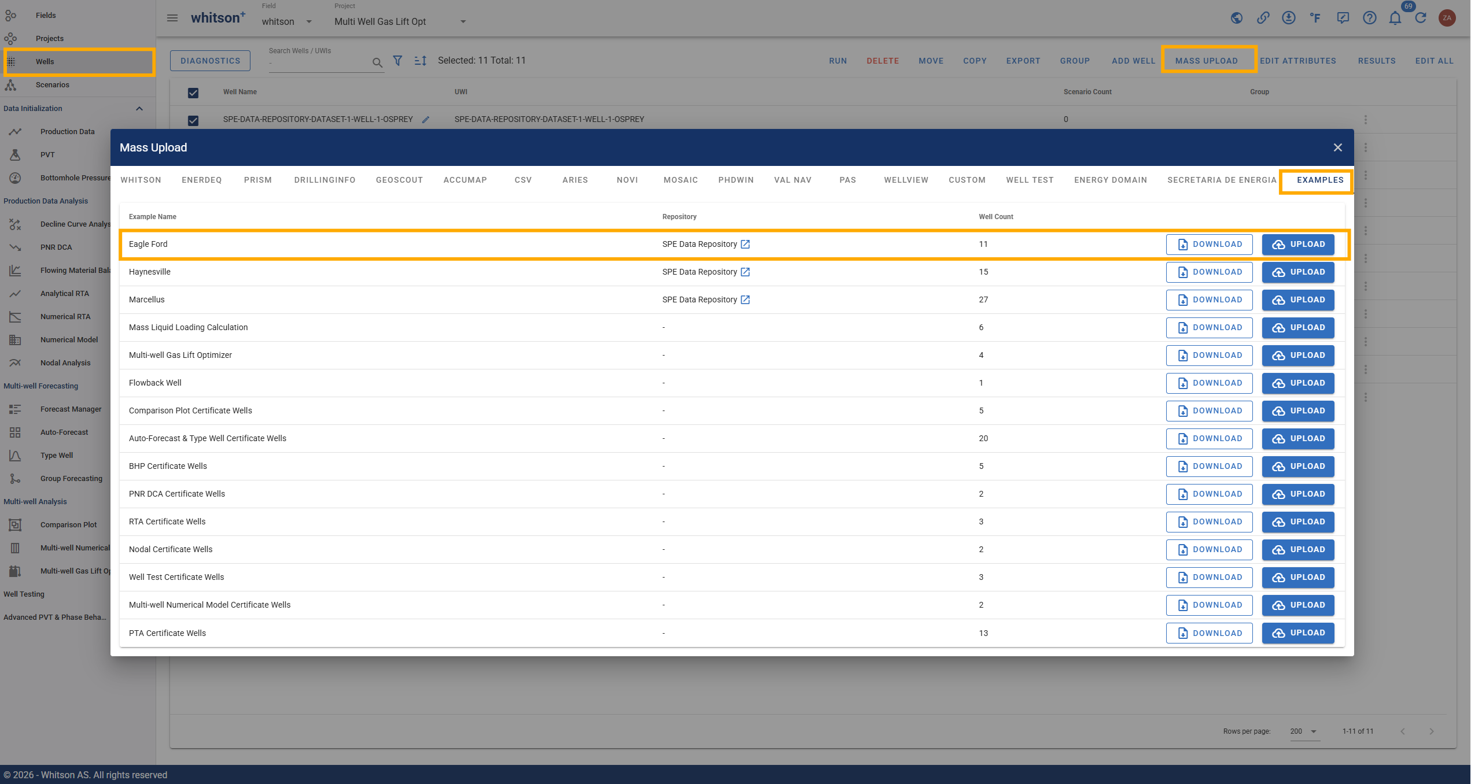Image resolution: width=1471 pixels, height=784 pixels.
Task: Open Fields in the sidebar
Action: pos(46,16)
